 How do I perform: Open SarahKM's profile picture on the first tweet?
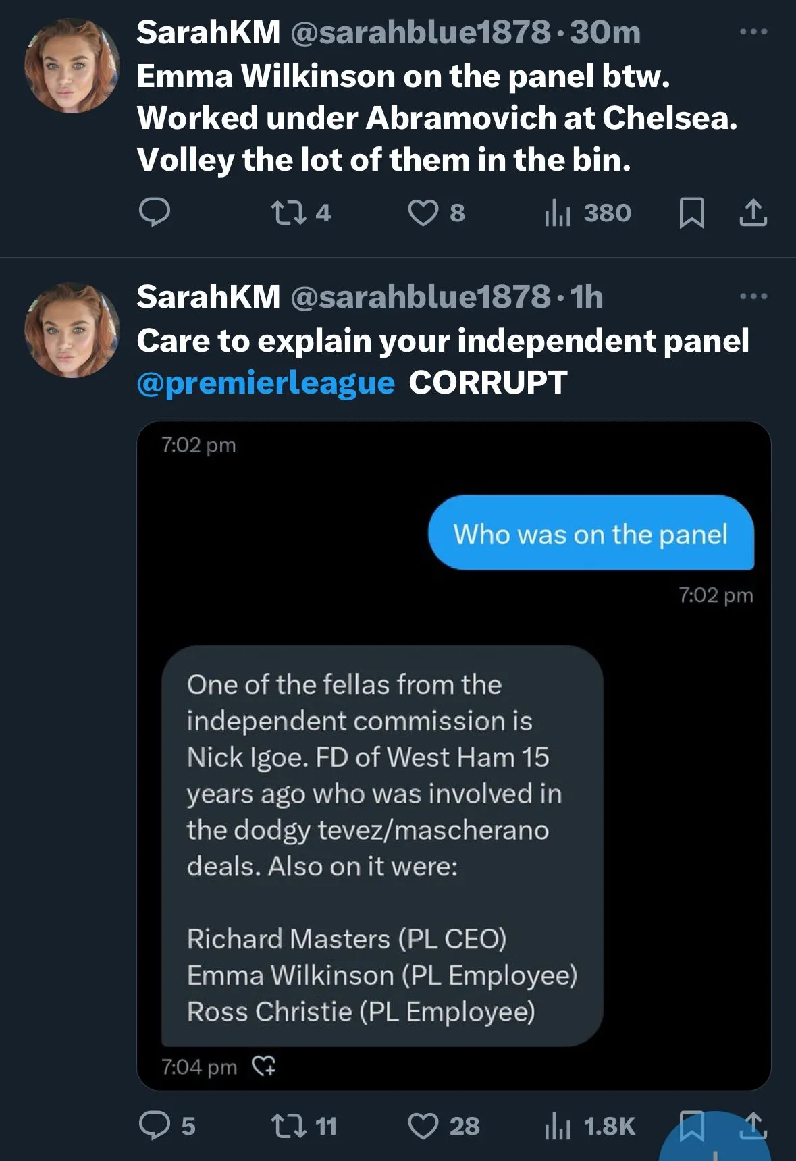[x=72, y=65]
